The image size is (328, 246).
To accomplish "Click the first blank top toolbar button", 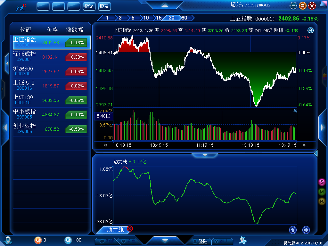I will (43, 6).
